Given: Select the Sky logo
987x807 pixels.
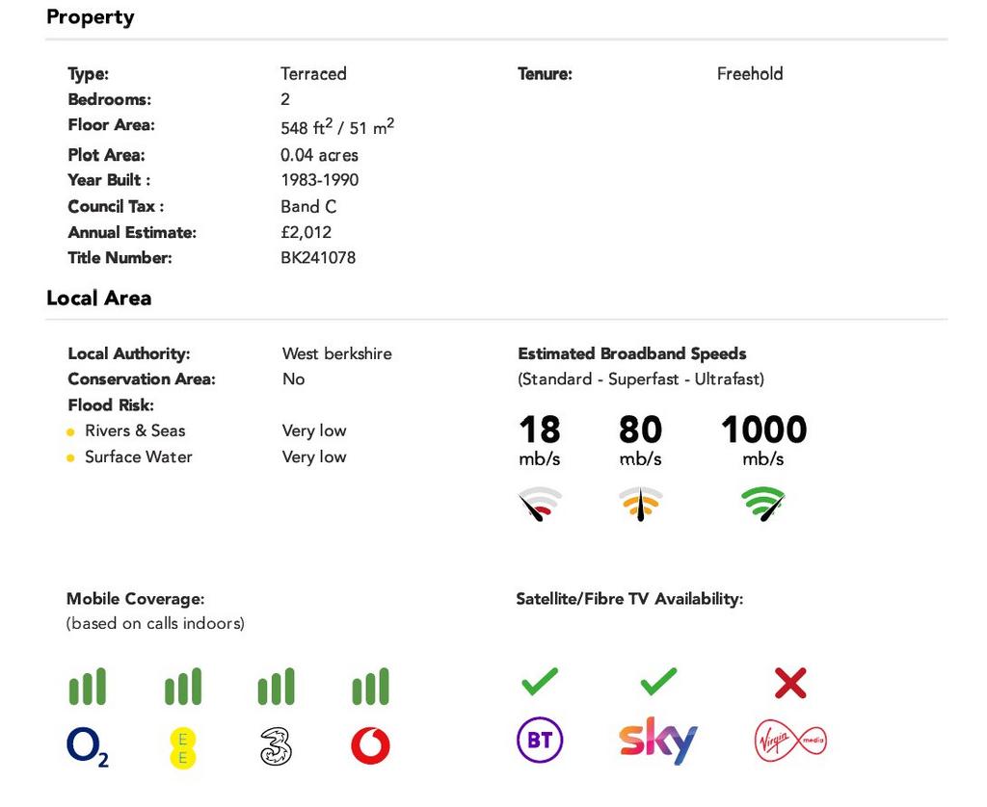Looking at the screenshot, I should [657, 741].
